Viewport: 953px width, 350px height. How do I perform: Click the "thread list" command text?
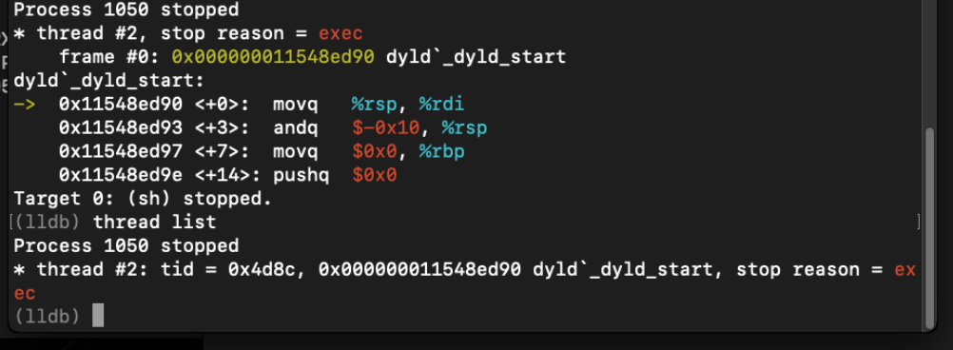pos(154,223)
